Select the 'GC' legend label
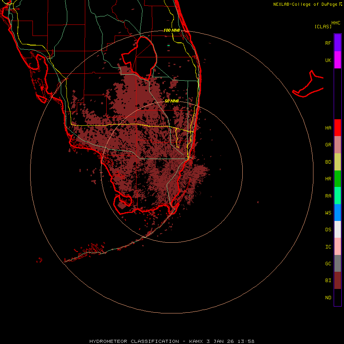This screenshot has width=344, height=344. pos(328,264)
